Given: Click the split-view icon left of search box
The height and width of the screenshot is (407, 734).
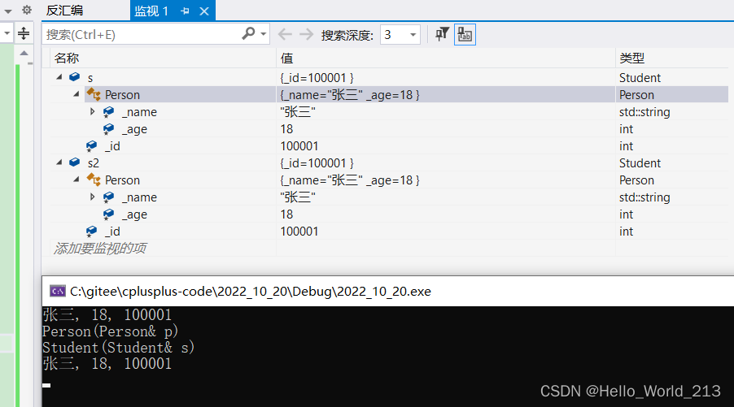Looking at the screenshot, I should pos(24,33).
